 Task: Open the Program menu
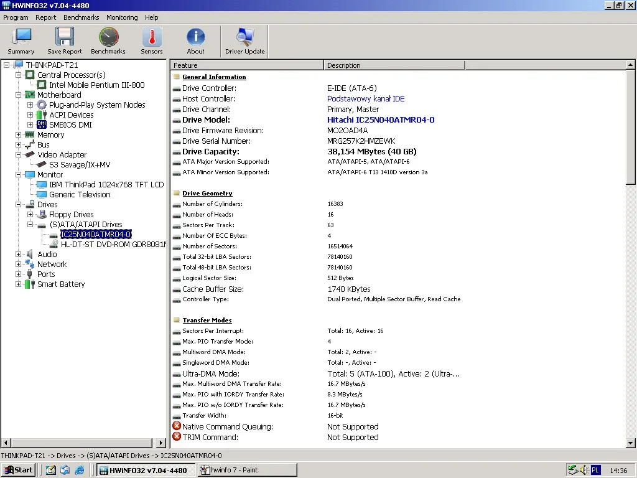pos(16,17)
